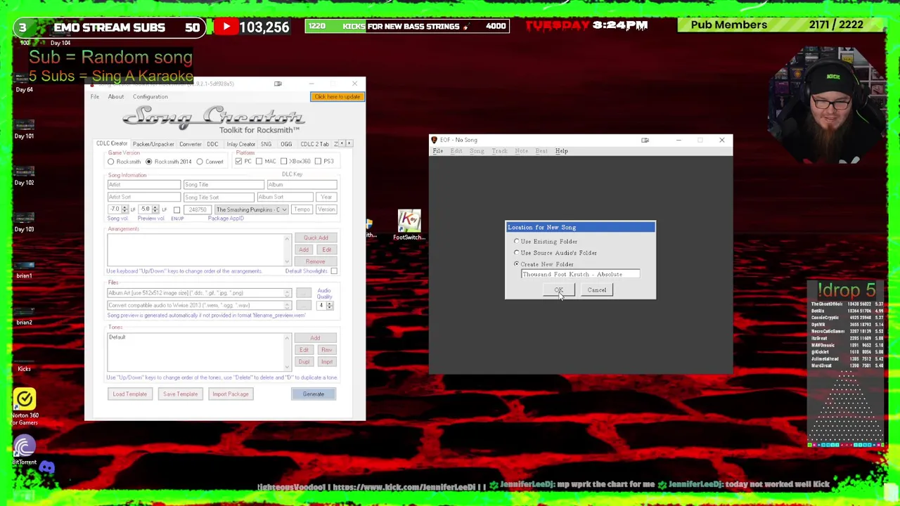
Task: Click the pin icon in Song Creator title bar
Action: pyautogui.click(x=278, y=84)
